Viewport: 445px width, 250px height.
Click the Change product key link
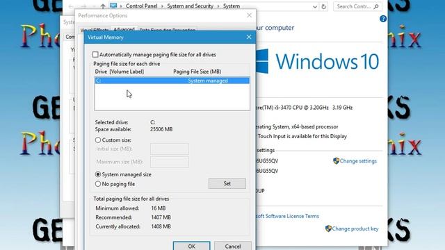coord(355,228)
